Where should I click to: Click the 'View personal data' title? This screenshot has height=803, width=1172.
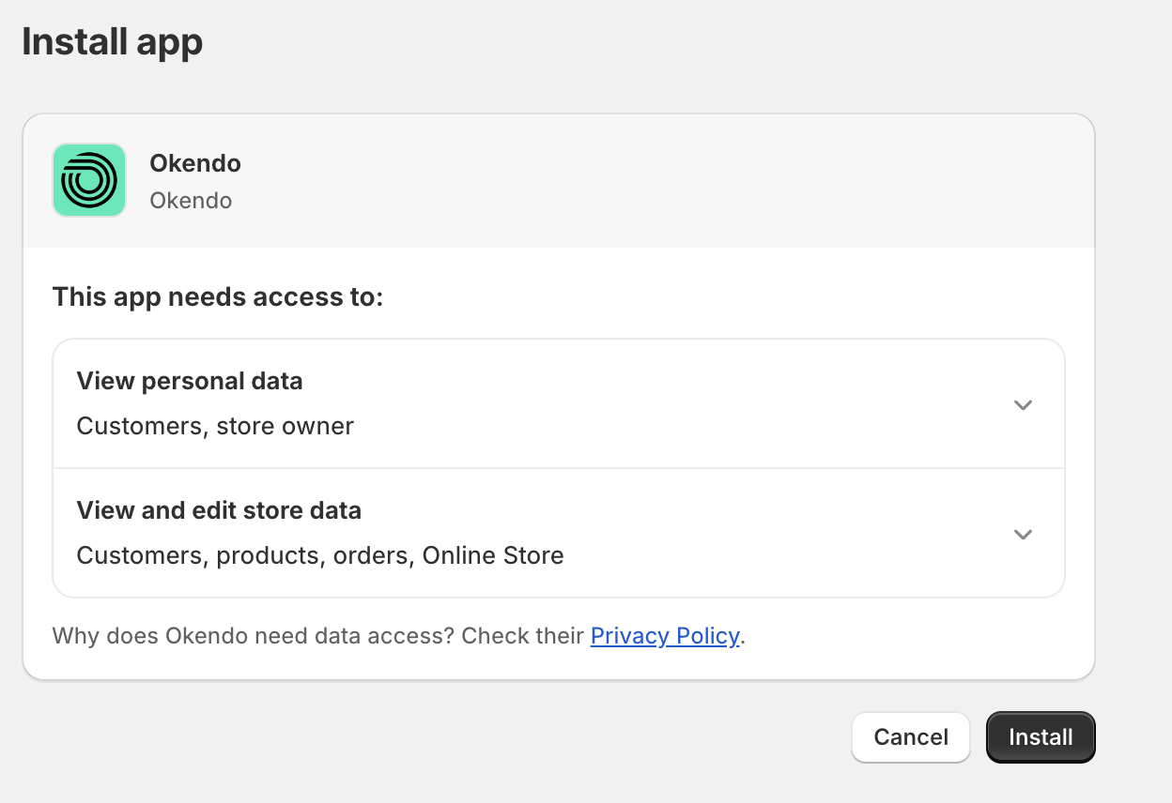(190, 382)
